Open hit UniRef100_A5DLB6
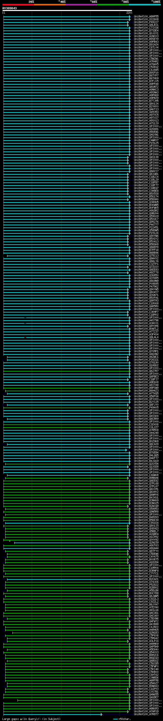 pyautogui.click(x=146, y=590)
